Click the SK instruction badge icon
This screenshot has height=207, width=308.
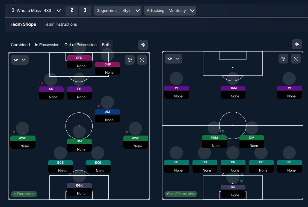242,181
